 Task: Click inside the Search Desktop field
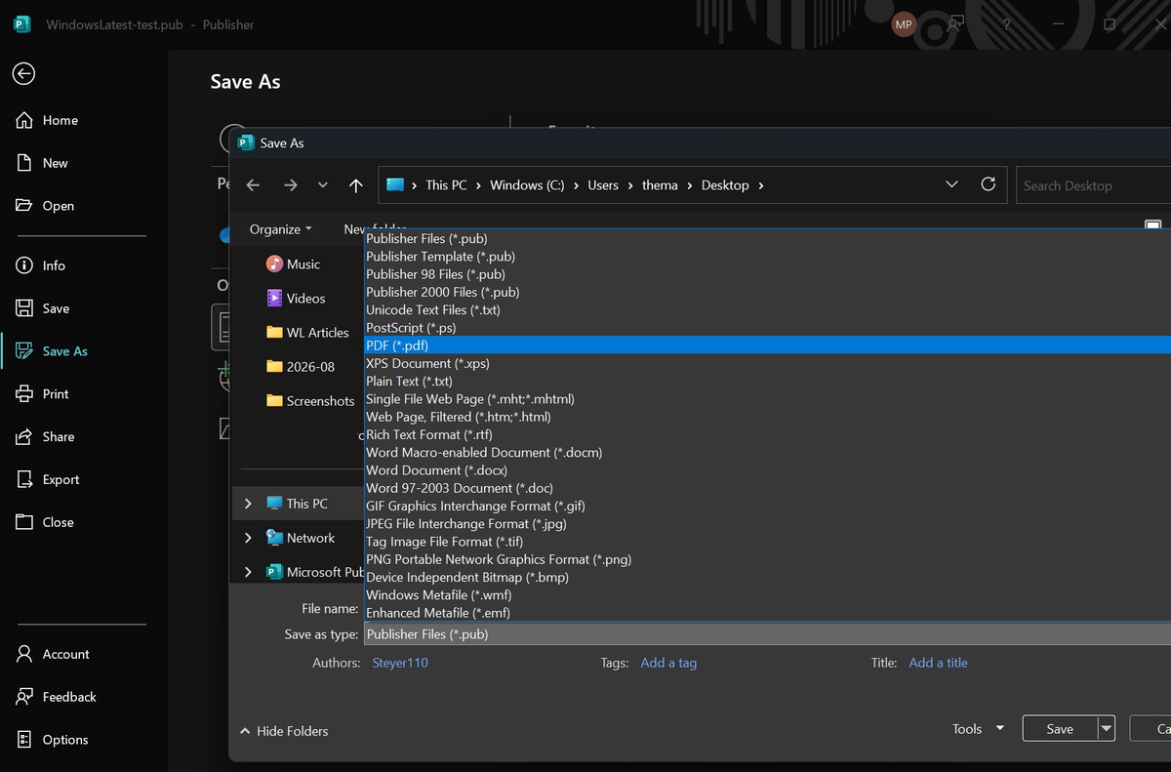coord(1093,185)
